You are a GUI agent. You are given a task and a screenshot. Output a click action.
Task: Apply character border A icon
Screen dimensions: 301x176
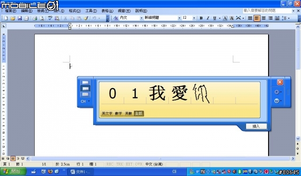pos(225,18)
